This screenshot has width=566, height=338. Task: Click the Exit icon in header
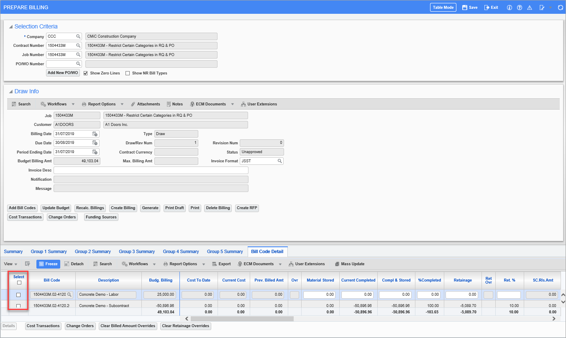(487, 8)
